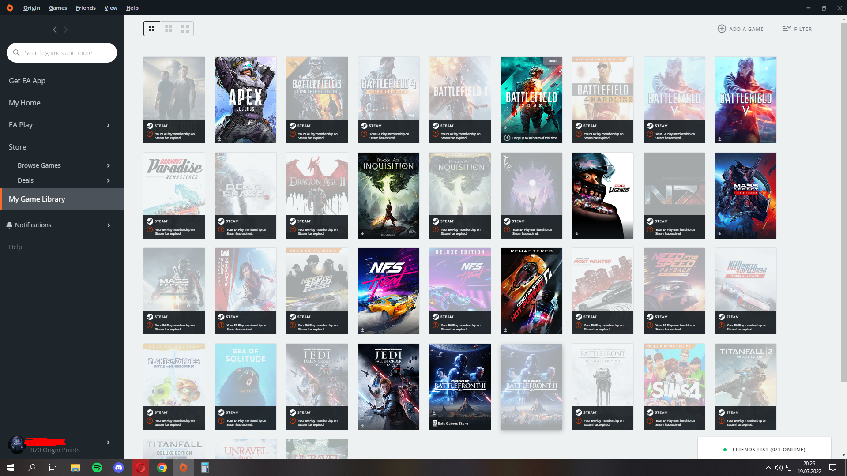Click the Origin logo in title bar
Image resolution: width=847 pixels, height=476 pixels.
tap(10, 7)
